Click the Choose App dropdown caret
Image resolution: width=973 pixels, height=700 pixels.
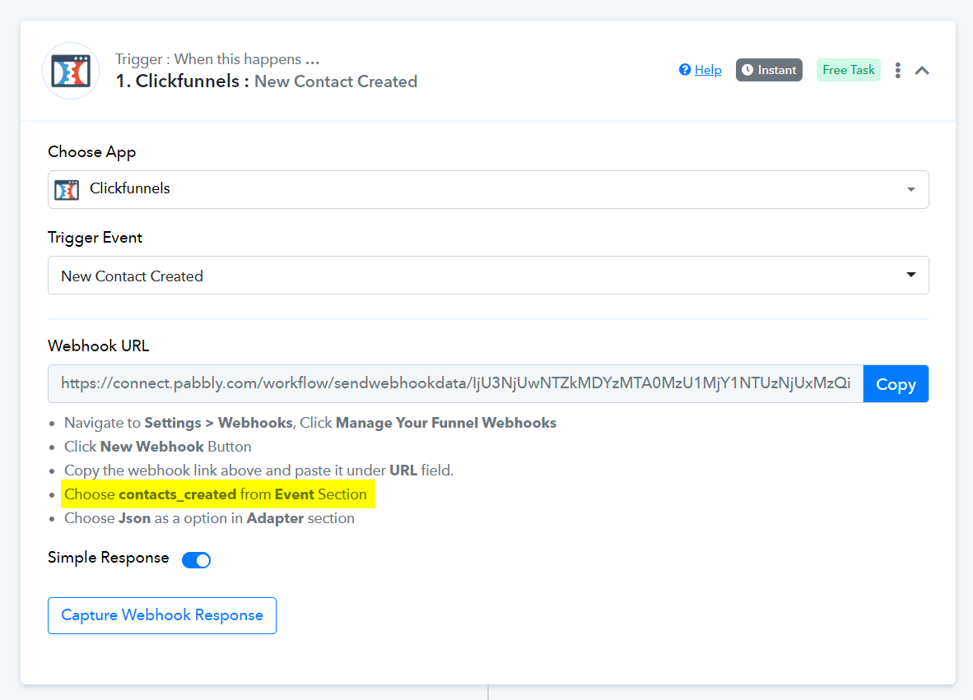910,189
